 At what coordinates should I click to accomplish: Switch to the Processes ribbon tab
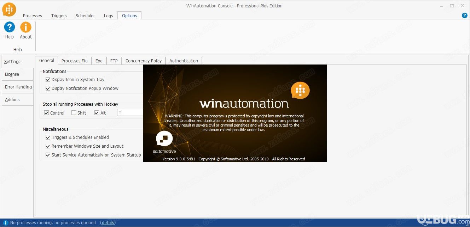pos(33,16)
